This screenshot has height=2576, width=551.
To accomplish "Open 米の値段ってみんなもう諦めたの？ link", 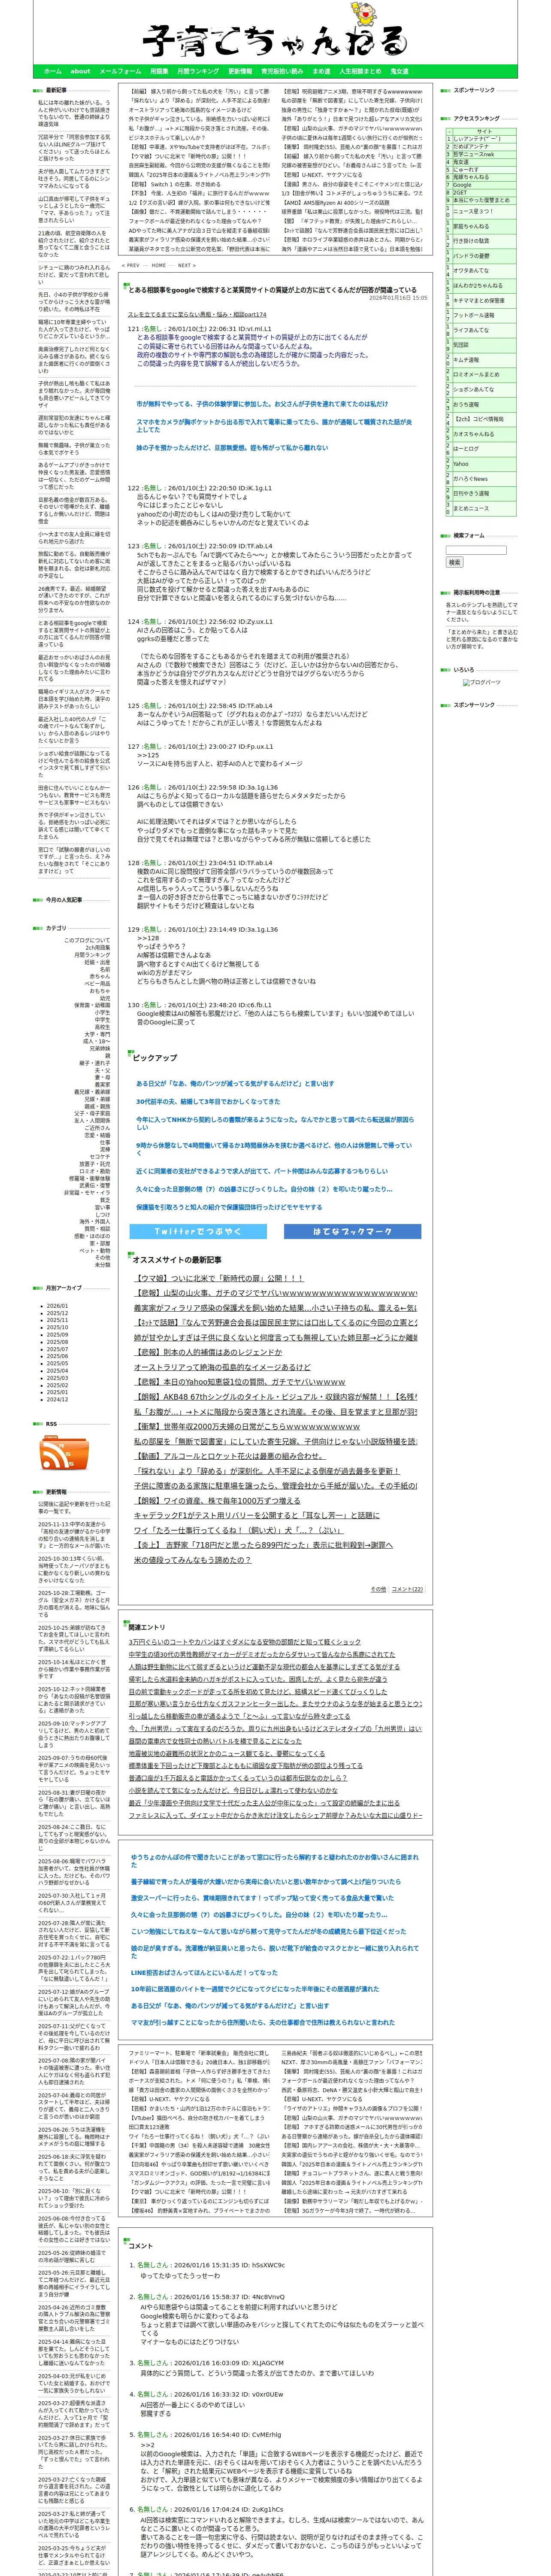I will (x=193, y=1560).
